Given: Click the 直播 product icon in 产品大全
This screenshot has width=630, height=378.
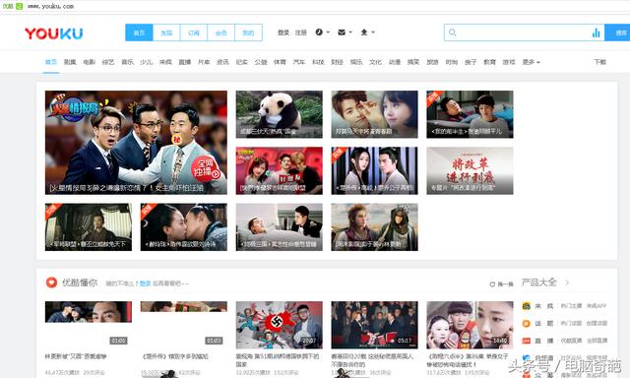Looking at the screenshot, I should [526, 341].
